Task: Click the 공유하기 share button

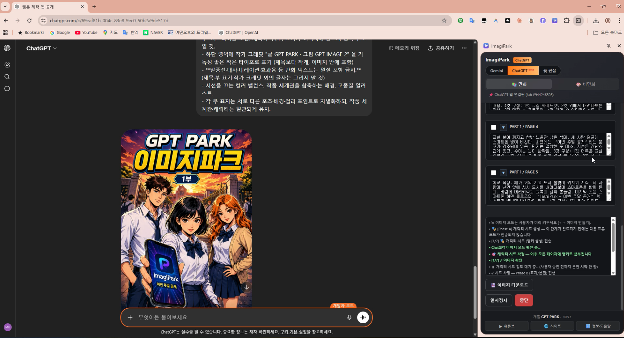Action: (441, 48)
